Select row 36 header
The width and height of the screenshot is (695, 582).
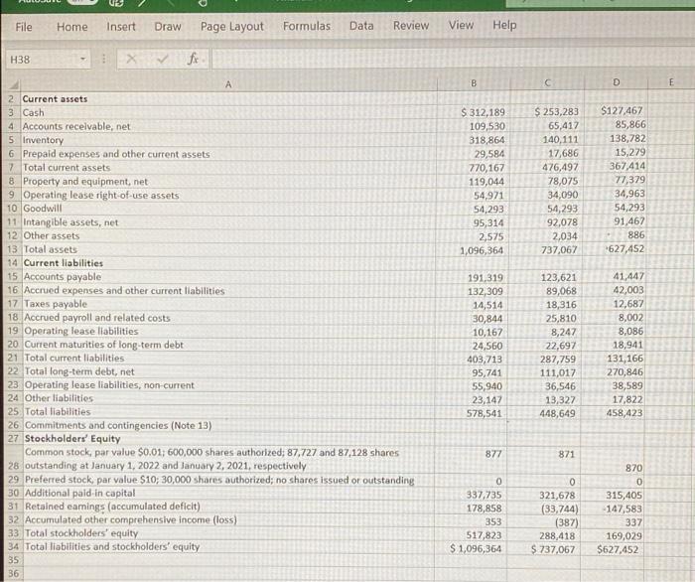click(13, 574)
